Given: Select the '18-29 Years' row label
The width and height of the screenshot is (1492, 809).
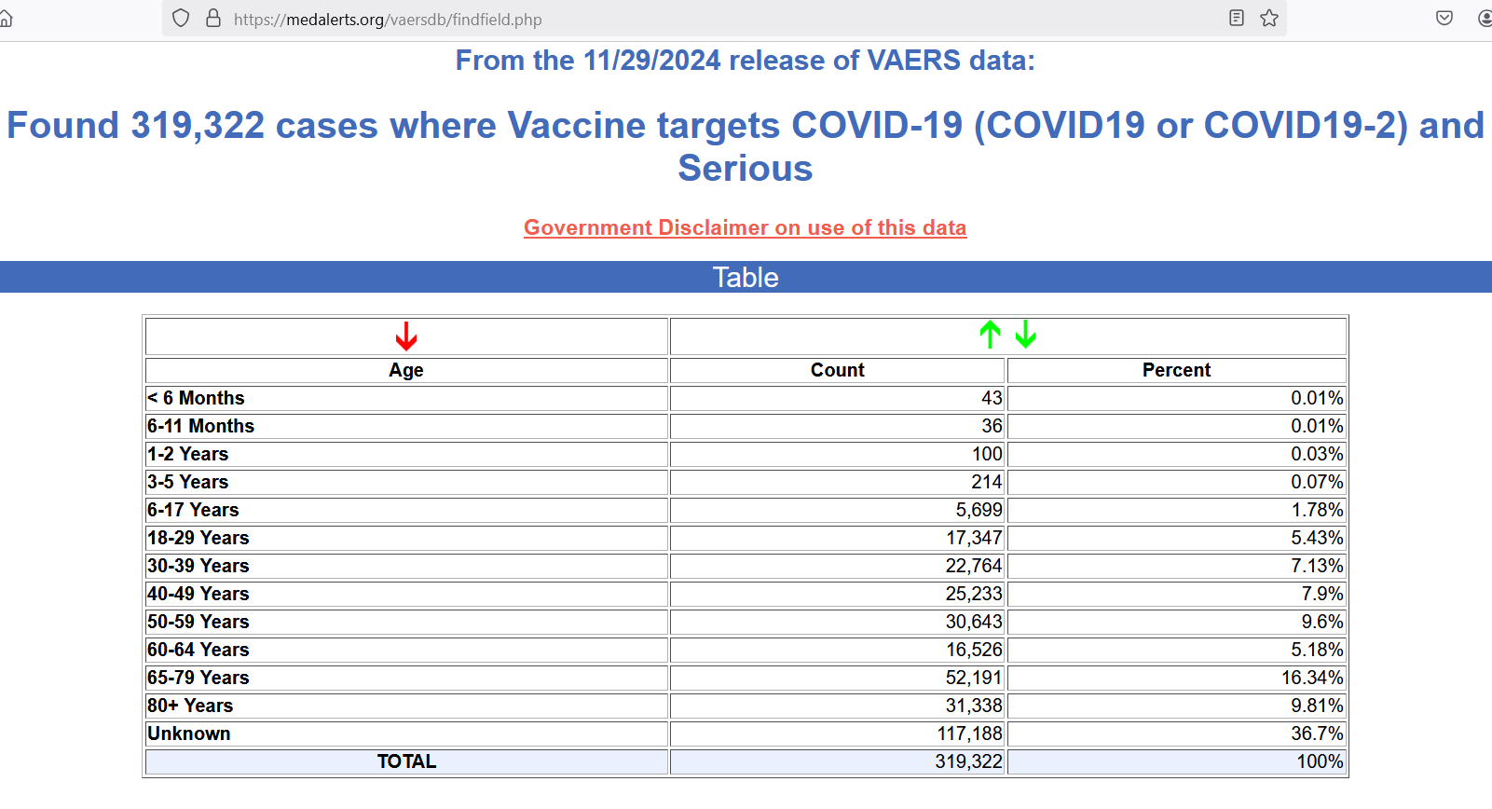Looking at the screenshot, I should click(198, 538).
